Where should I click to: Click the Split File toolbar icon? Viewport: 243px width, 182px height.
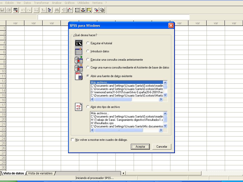pos(77,10)
